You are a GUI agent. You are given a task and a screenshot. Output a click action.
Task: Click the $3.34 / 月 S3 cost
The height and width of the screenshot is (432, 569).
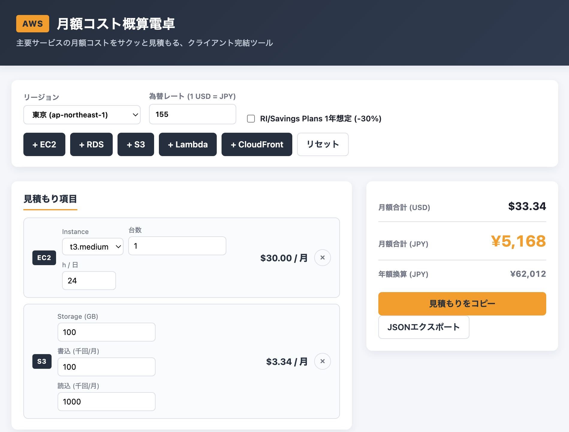click(287, 362)
